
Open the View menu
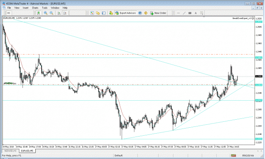coord(17,8)
